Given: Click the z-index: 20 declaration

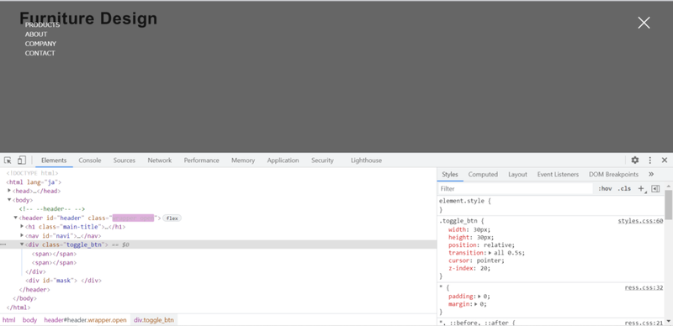Looking at the screenshot, I should (469, 268).
